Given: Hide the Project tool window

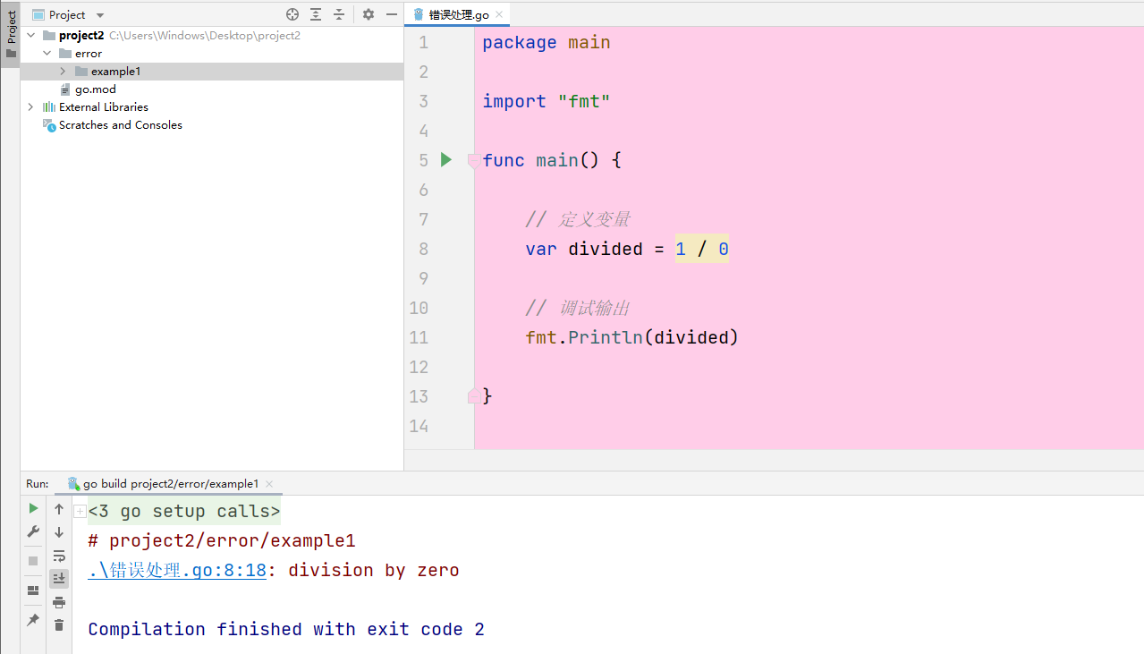Looking at the screenshot, I should [391, 14].
